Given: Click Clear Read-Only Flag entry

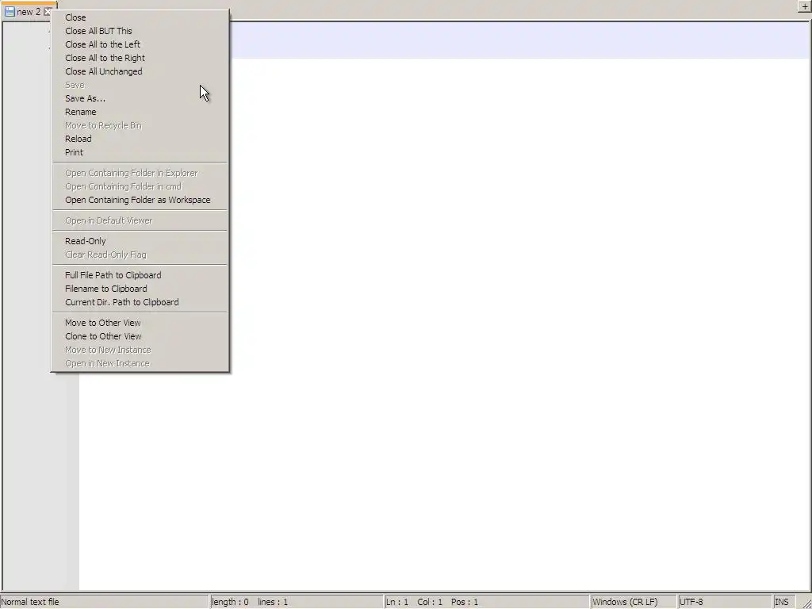Looking at the screenshot, I should click(x=140, y=255).
